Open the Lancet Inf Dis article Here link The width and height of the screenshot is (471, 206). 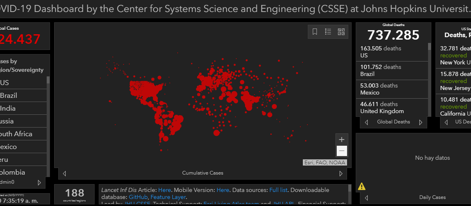tap(164, 190)
